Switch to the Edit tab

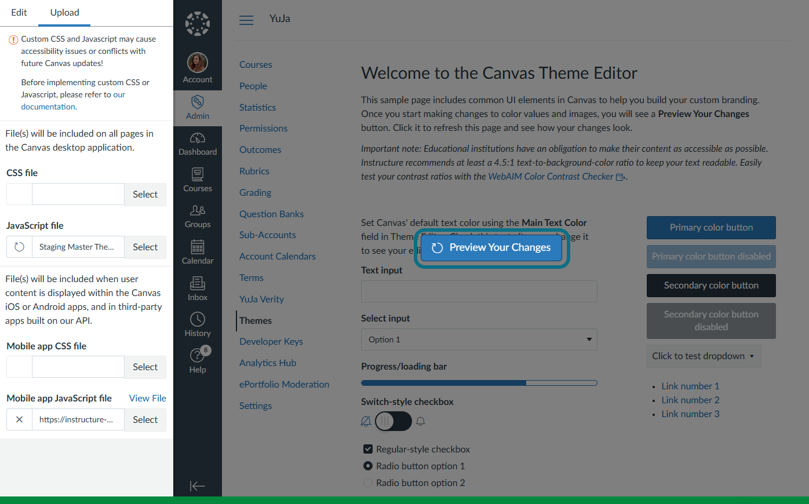[19, 13]
